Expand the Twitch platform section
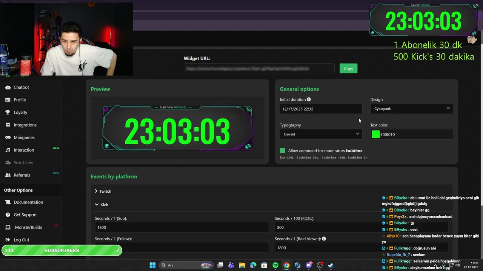This screenshot has width=483, height=271. click(272, 191)
